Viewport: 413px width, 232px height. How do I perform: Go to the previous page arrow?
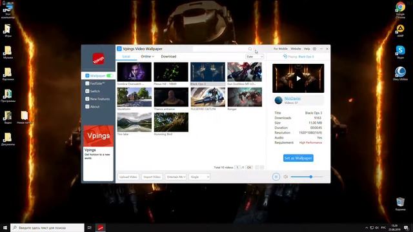click(257, 168)
